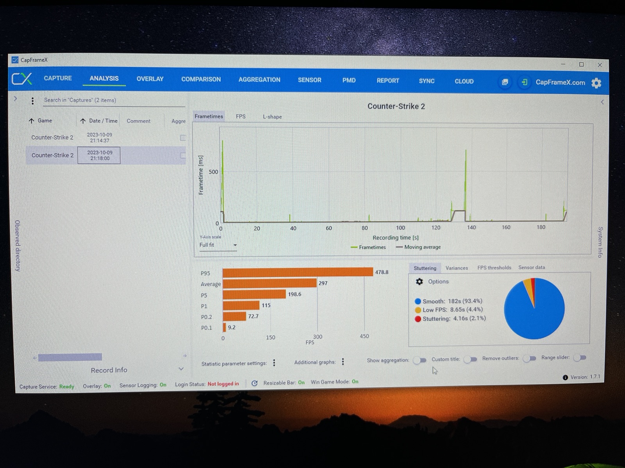Open the OVERLAY tab
This screenshot has height=468, width=625.
pyautogui.click(x=150, y=79)
